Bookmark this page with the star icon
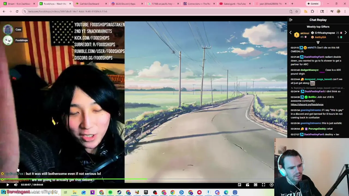Screen dimensions: 349x196 (297, 11)
